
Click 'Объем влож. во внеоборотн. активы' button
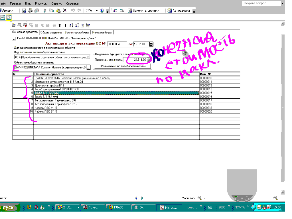123,66
